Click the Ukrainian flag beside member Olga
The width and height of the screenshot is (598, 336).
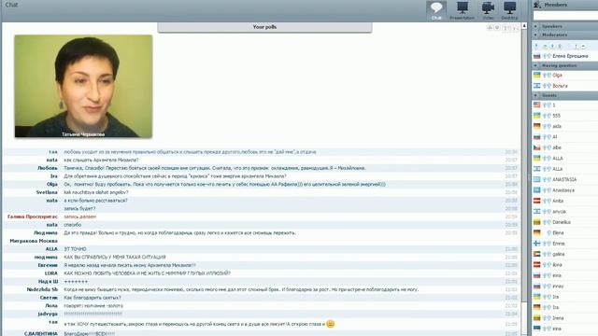(x=537, y=75)
